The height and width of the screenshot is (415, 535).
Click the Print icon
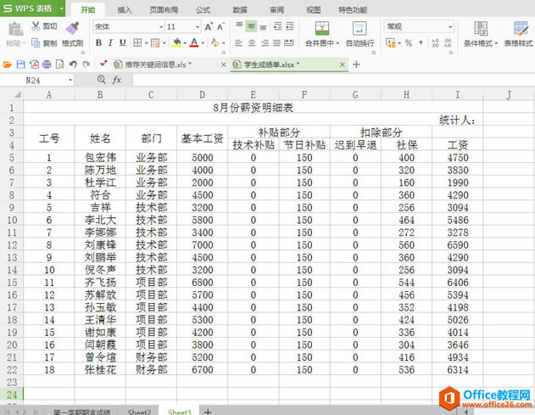click(47, 64)
